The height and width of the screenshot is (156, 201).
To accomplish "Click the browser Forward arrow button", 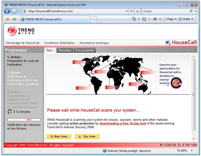I will pyautogui.click(x=14, y=11).
